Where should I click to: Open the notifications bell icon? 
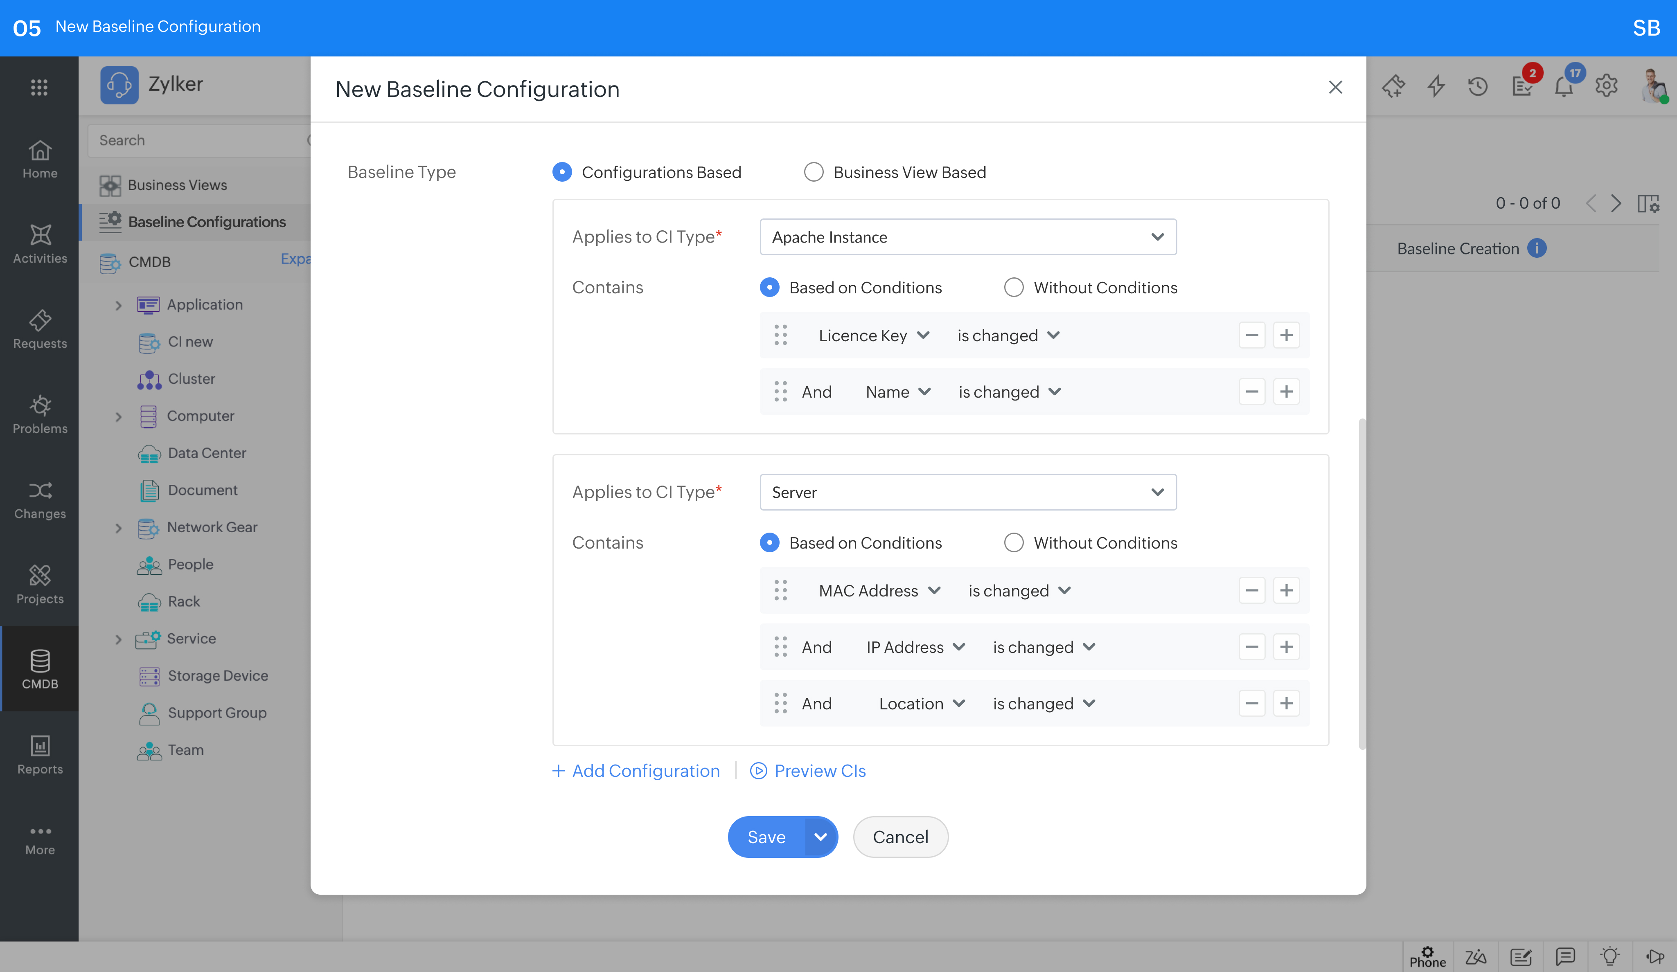[1563, 86]
